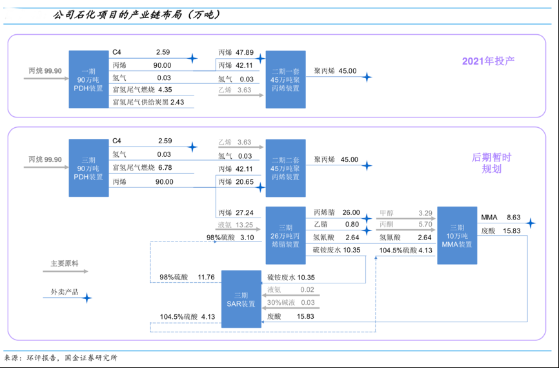Click the 后期暂时规划 label
Viewport: 559px width, 368px height.
point(492,163)
